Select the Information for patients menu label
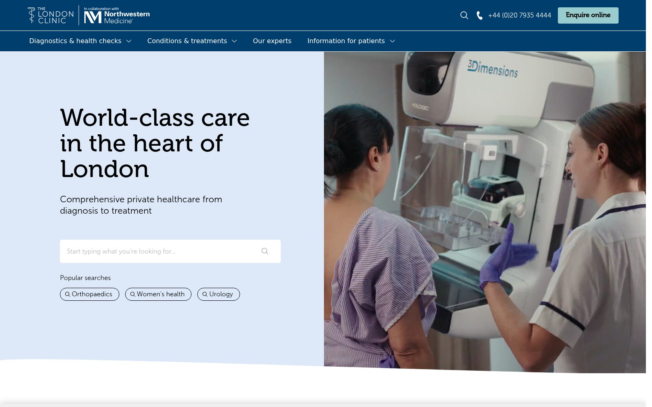This screenshot has width=652, height=407. pyautogui.click(x=346, y=41)
